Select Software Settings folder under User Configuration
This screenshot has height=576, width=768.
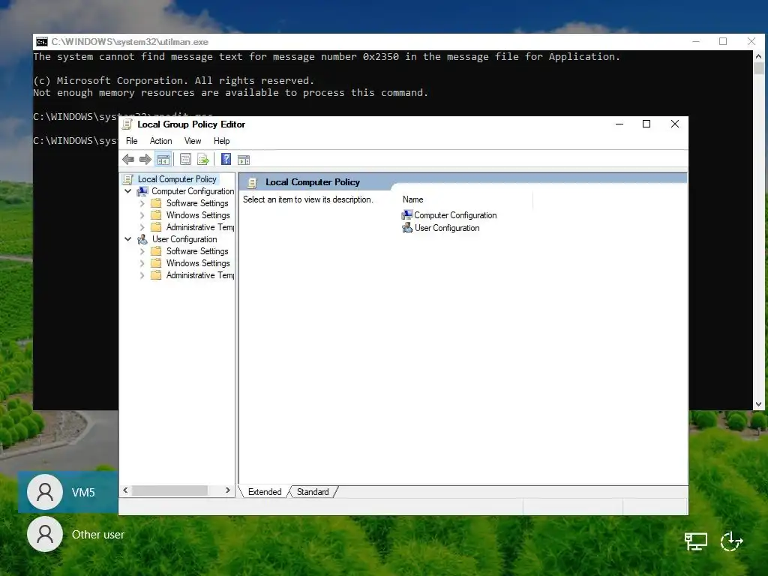click(197, 251)
